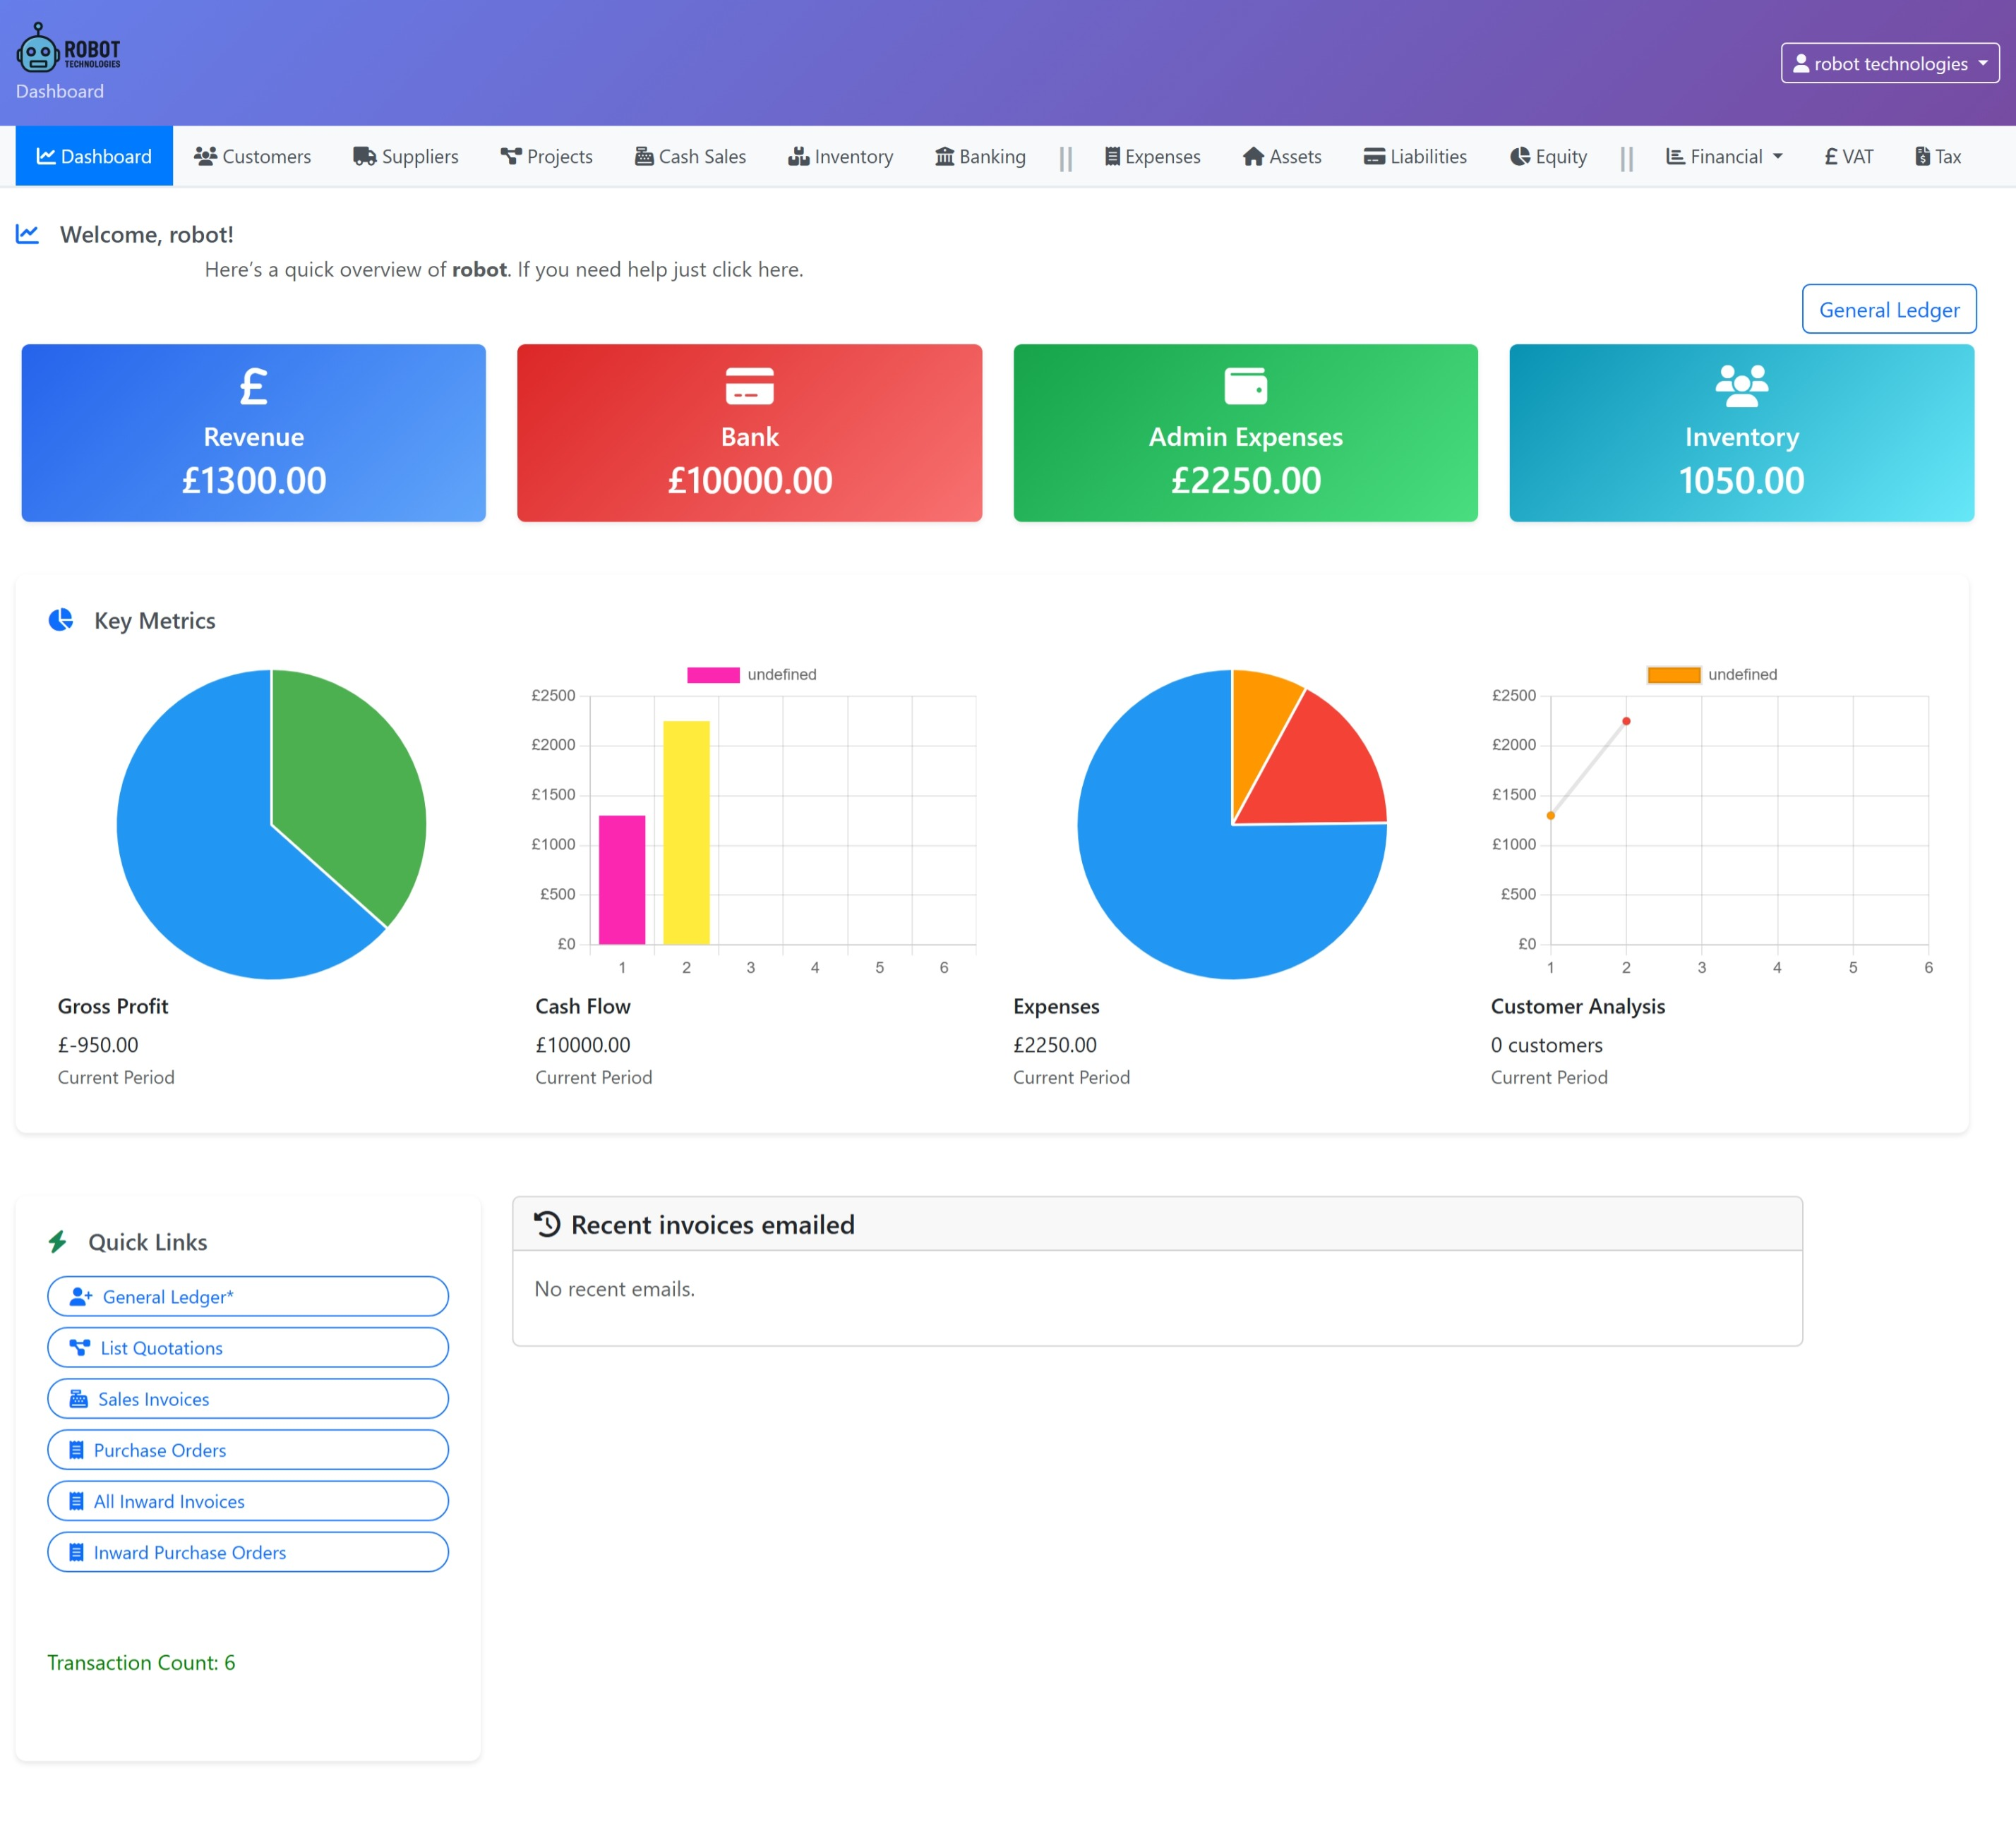Click the Banking bank icon

[x=945, y=156]
